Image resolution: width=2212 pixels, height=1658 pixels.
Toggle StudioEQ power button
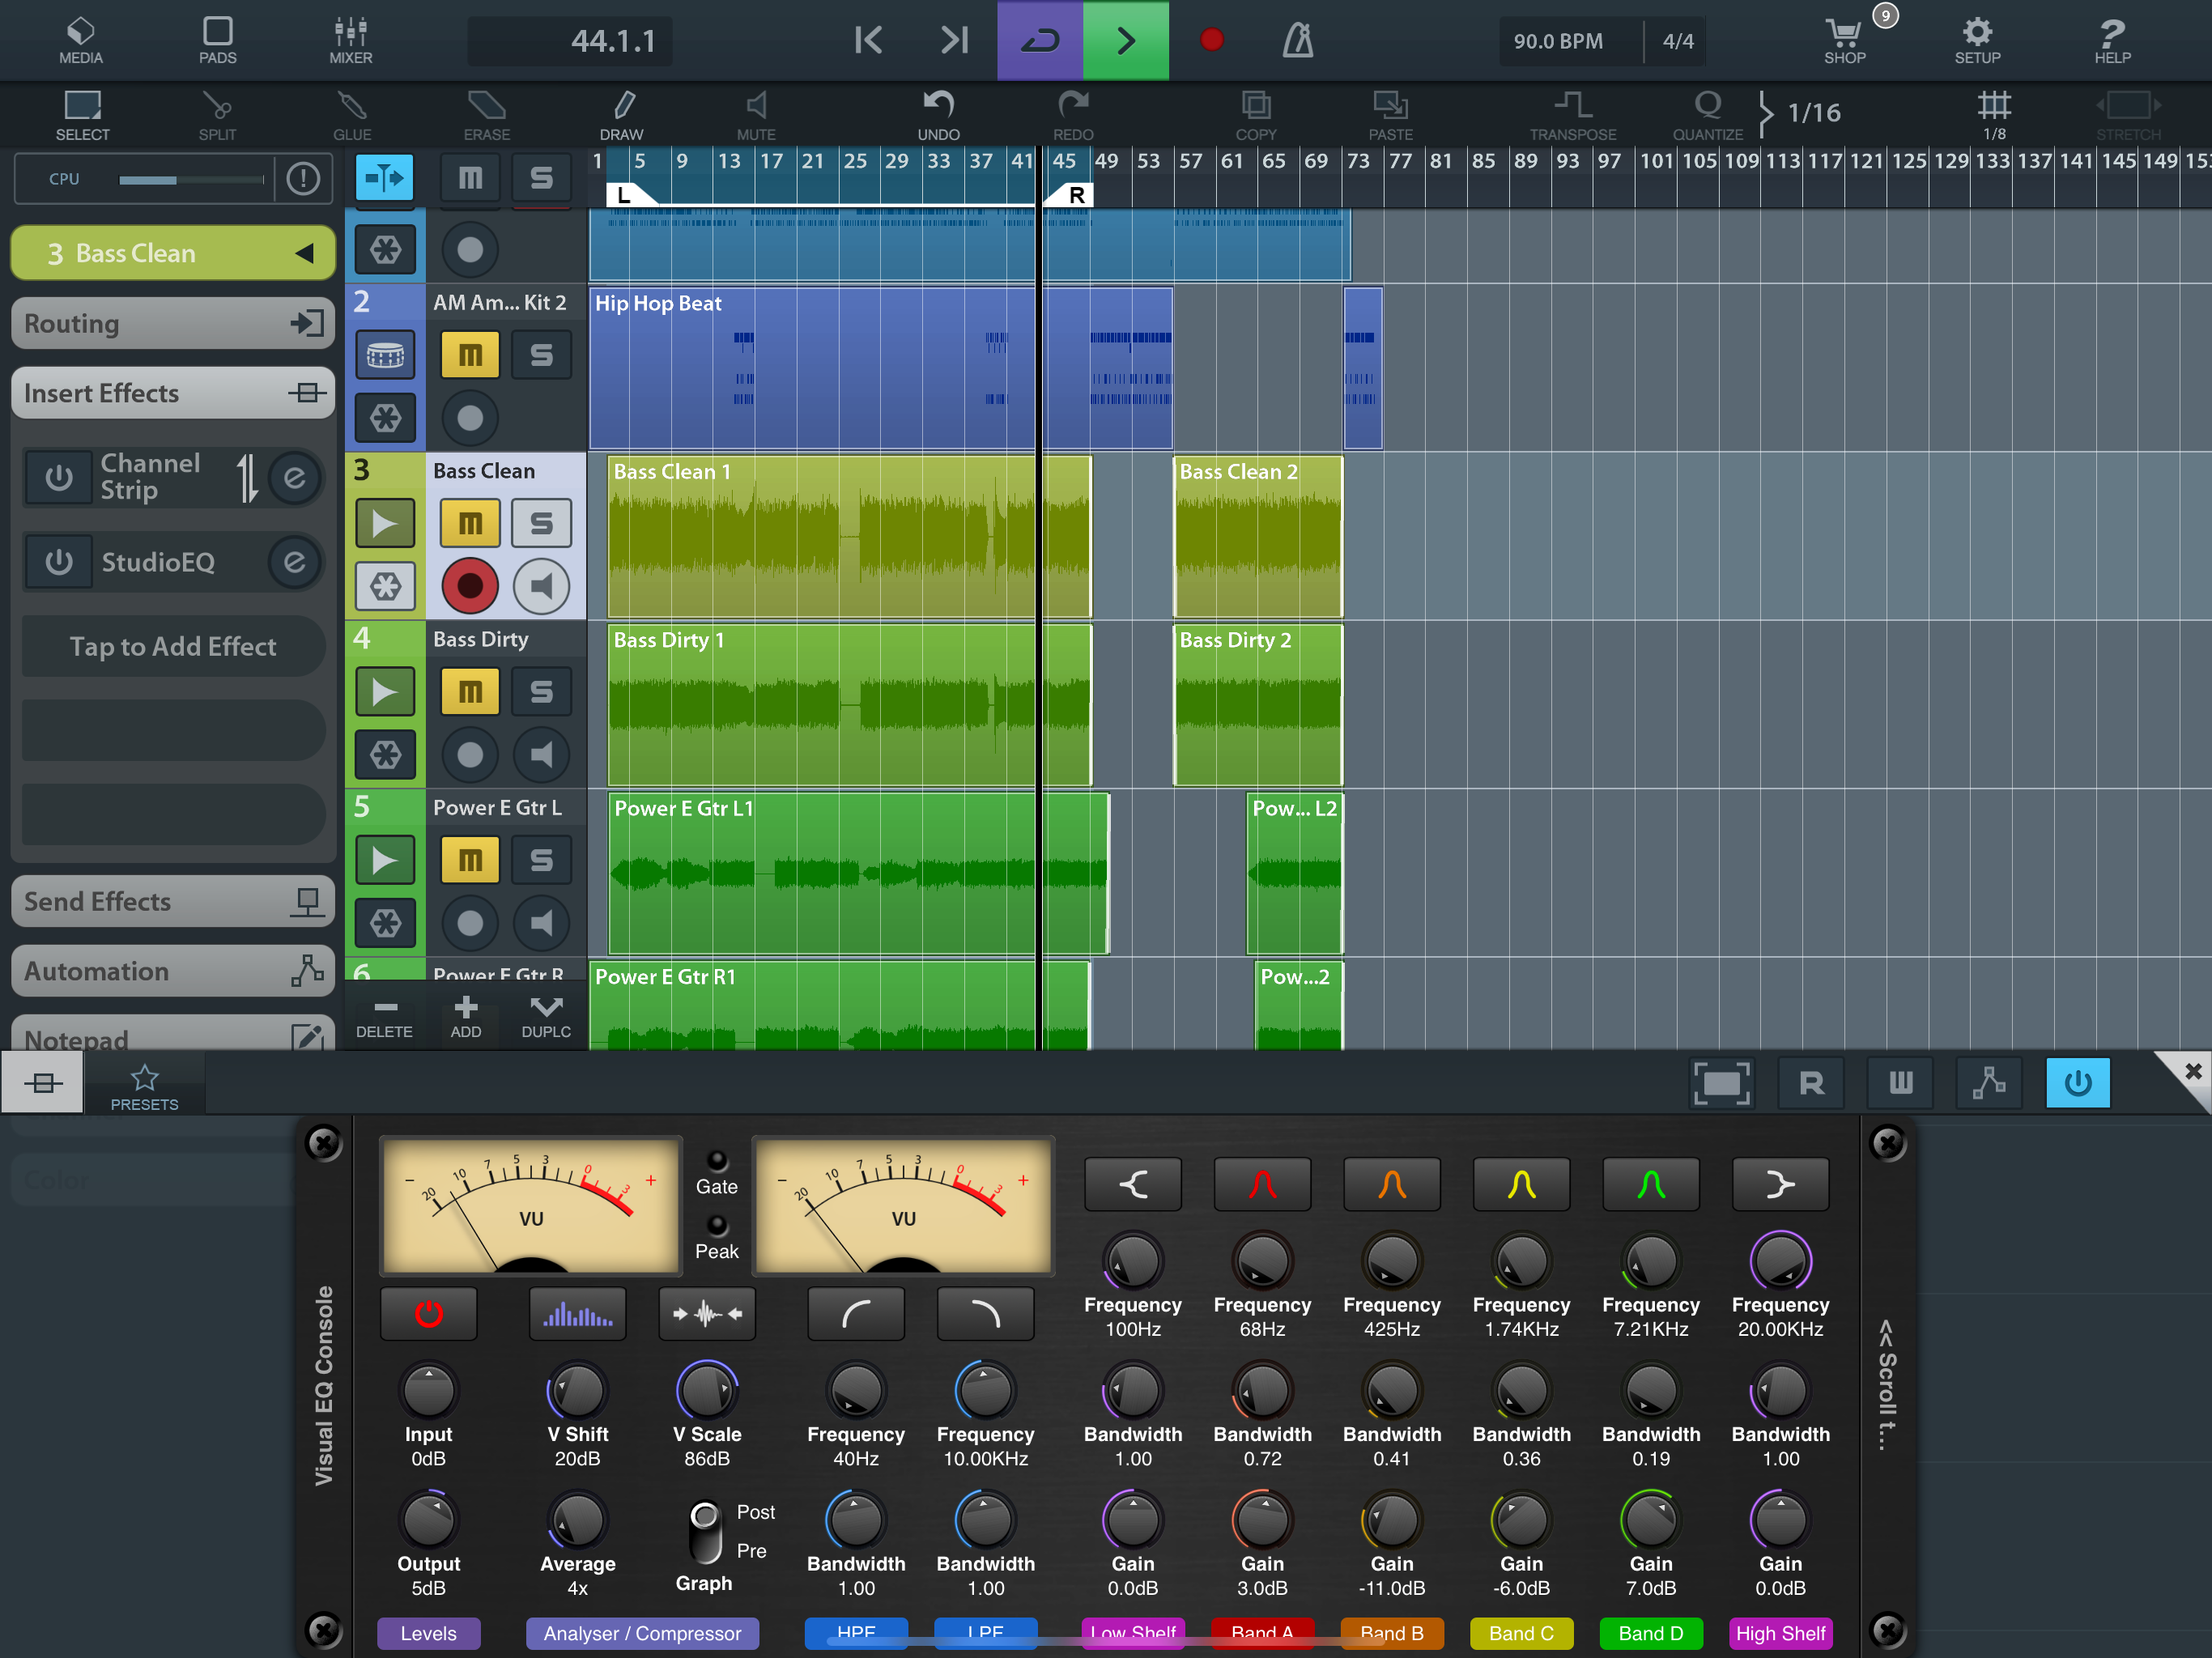(58, 562)
